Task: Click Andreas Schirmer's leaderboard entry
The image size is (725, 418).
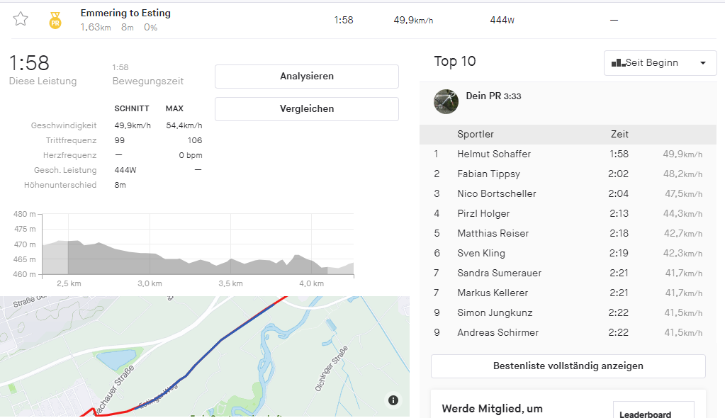Action: pyautogui.click(x=498, y=332)
